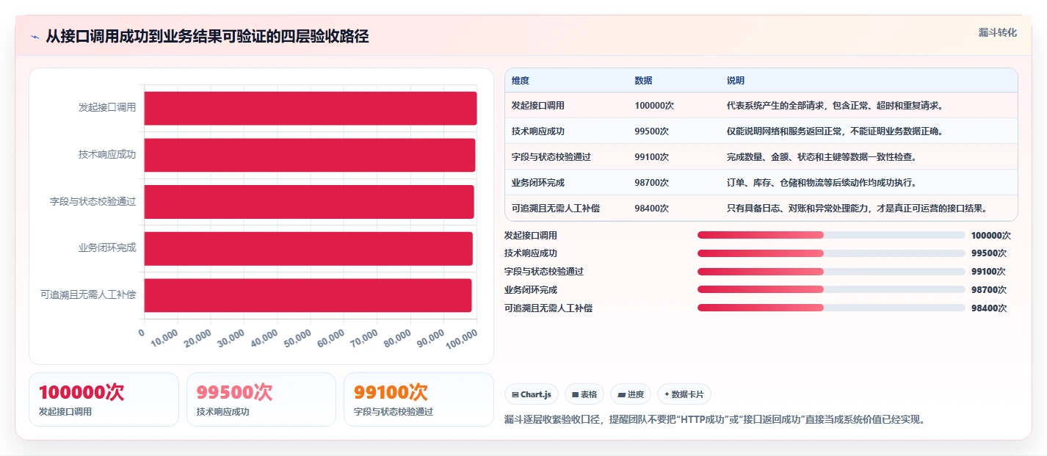Click the 98700次 cell in the table
The image size is (1047, 456).
[x=652, y=182]
